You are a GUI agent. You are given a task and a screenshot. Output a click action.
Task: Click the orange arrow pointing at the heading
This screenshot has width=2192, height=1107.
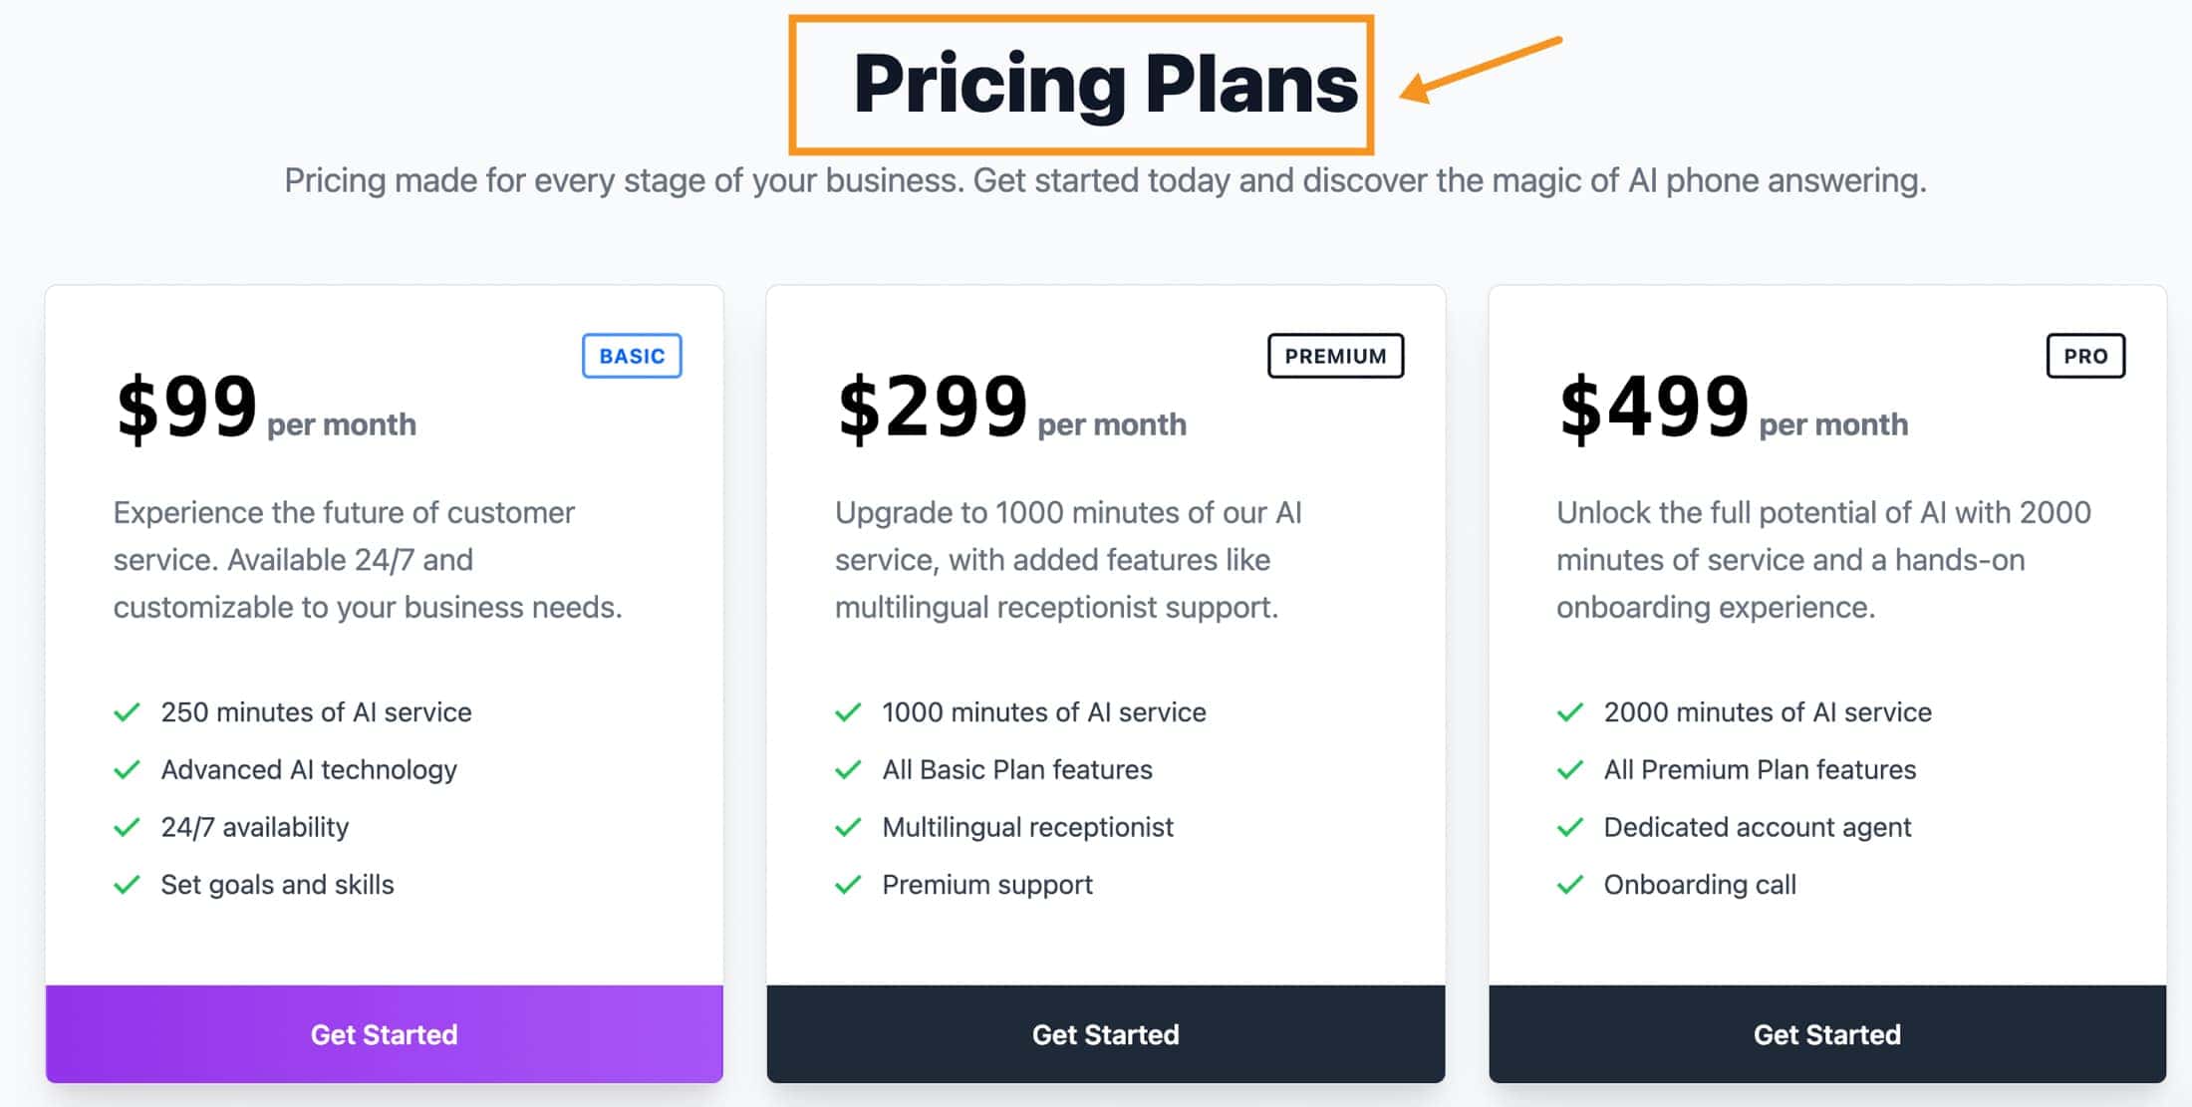tap(1481, 70)
